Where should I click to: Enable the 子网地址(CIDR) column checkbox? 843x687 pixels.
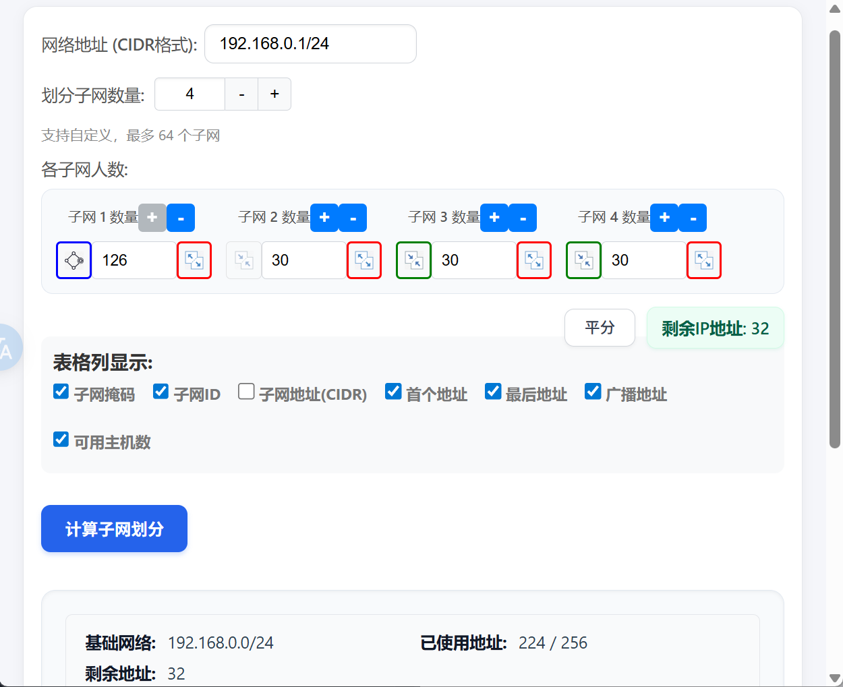(x=246, y=392)
